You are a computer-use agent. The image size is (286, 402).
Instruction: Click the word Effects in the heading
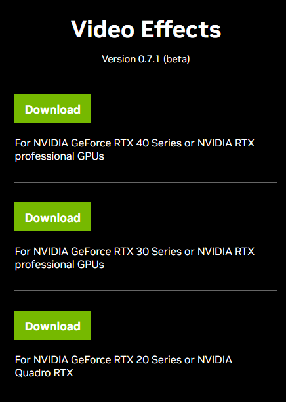pos(181,29)
